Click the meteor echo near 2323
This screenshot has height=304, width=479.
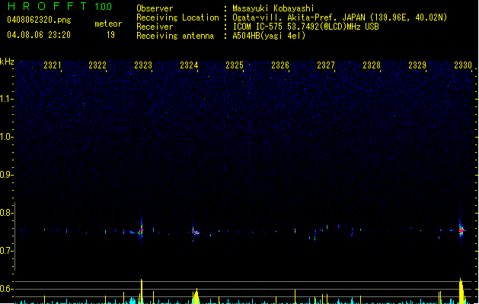coord(141,230)
